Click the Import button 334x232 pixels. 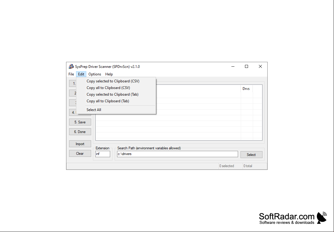point(80,144)
